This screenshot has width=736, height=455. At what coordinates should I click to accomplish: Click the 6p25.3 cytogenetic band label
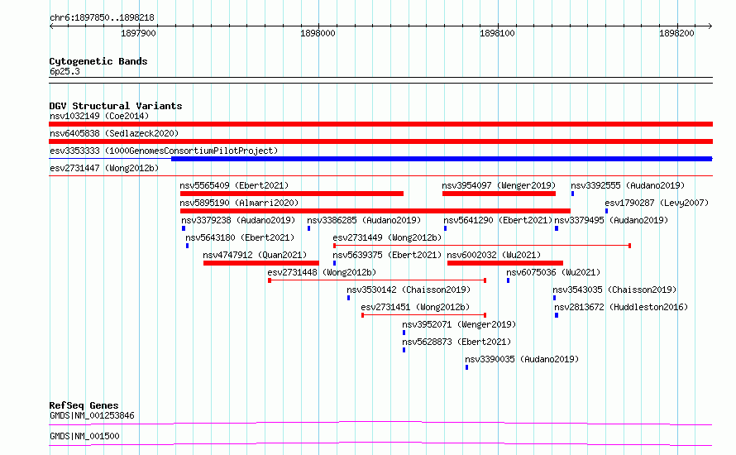pos(65,71)
